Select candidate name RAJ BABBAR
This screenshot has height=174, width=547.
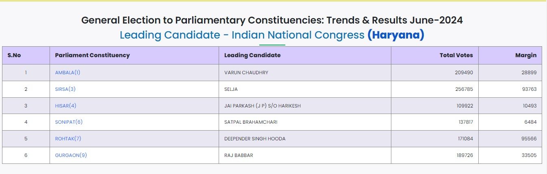pyautogui.click(x=239, y=155)
